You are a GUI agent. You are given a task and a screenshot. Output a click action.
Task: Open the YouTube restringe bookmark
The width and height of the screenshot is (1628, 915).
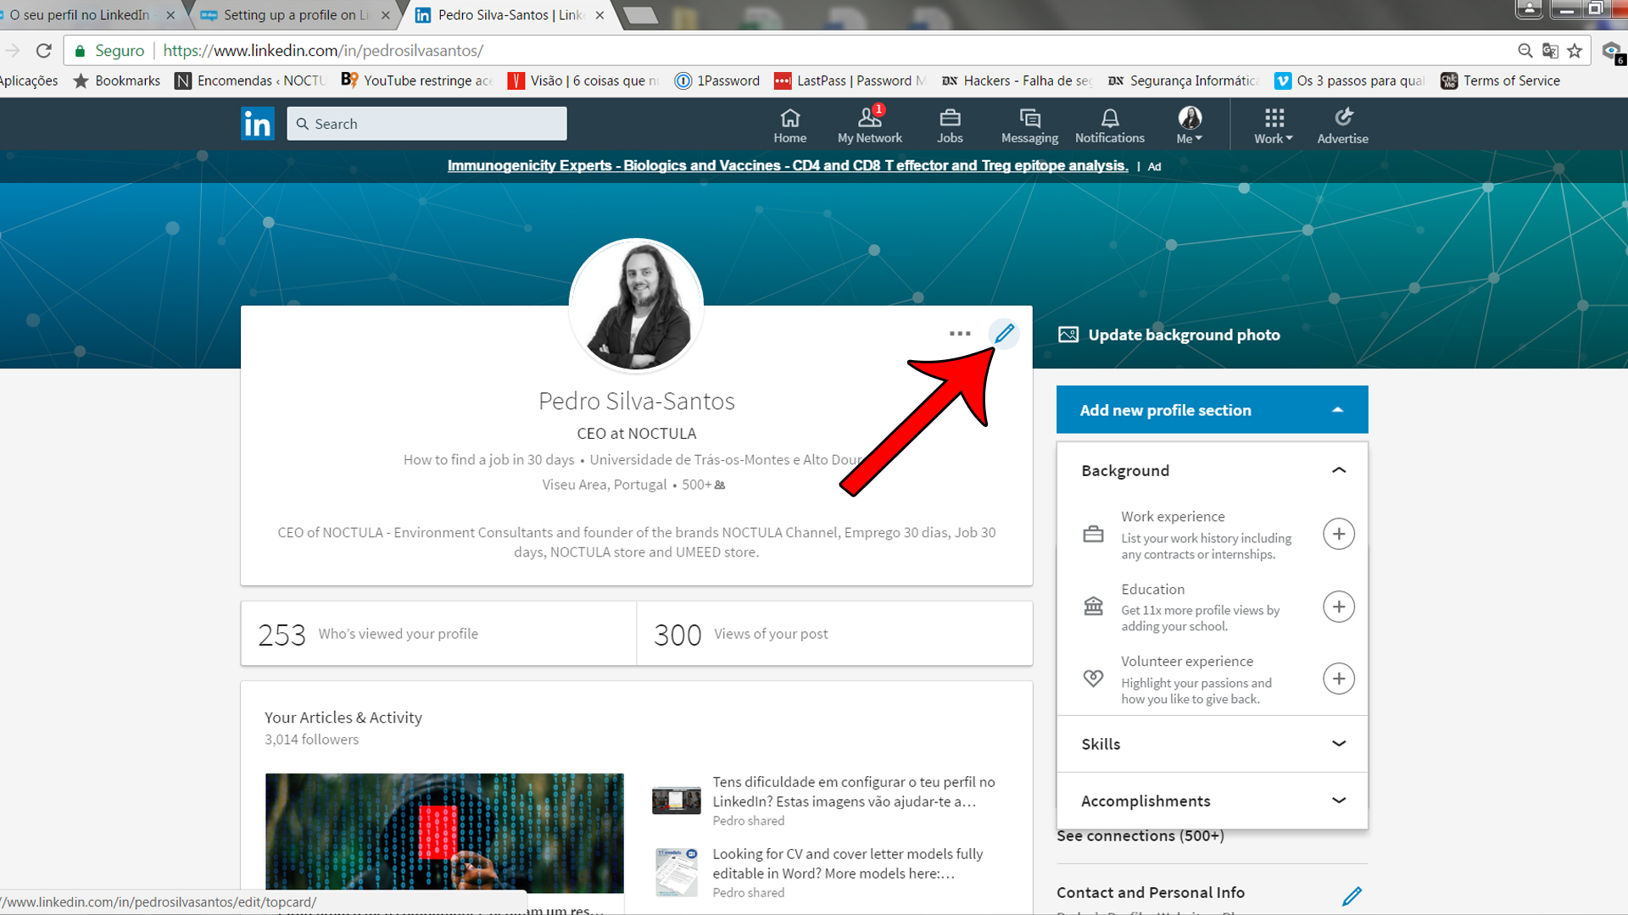coord(416,80)
